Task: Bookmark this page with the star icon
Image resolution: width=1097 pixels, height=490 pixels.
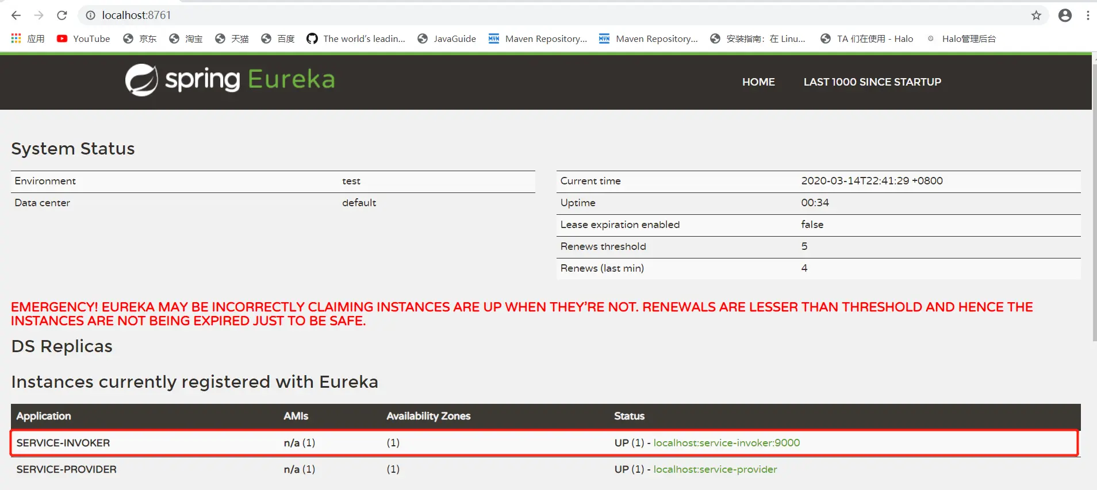Action: click(x=1036, y=16)
